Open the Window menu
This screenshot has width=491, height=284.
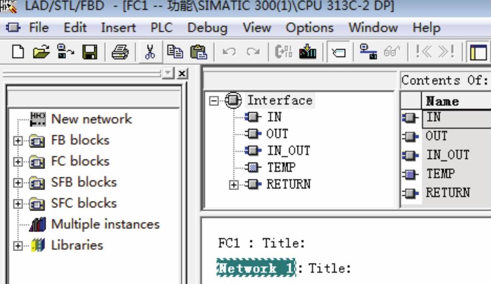tap(373, 28)
